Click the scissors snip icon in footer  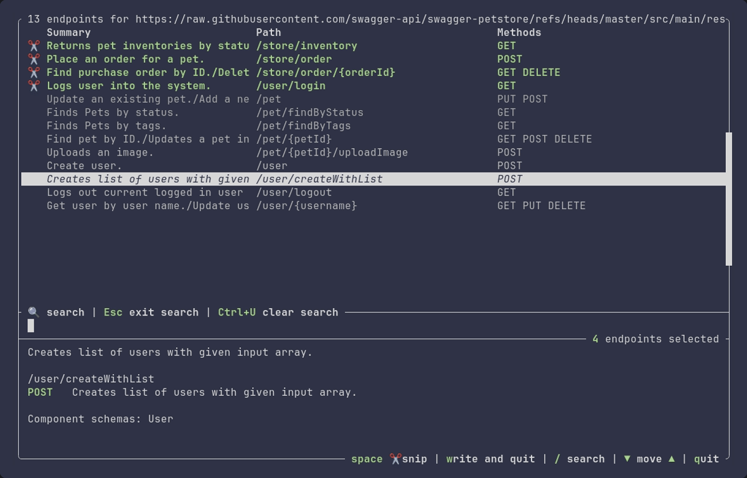pyautogui.click(x=395, y=459)
